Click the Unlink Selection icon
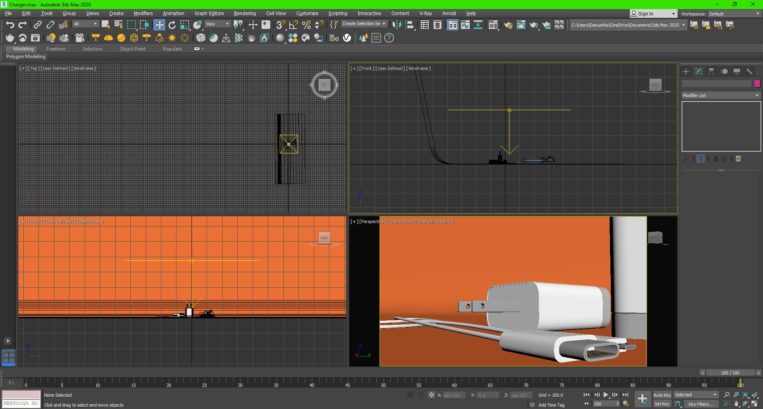The image size is (763, 409). pos(50,25)
